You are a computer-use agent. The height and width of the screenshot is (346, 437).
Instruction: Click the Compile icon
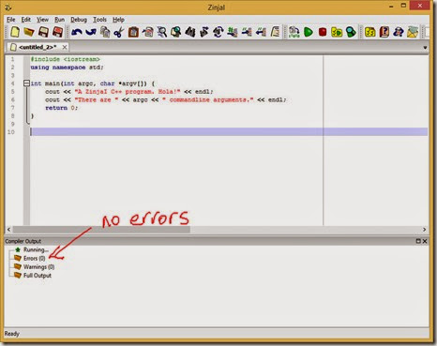[x=294, y=32]
